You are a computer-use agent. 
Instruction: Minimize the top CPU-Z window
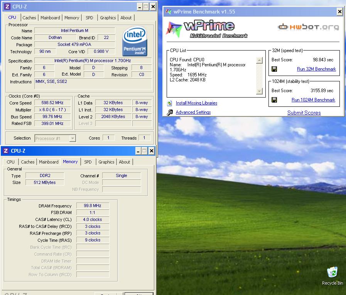click(x=140, y=7)
